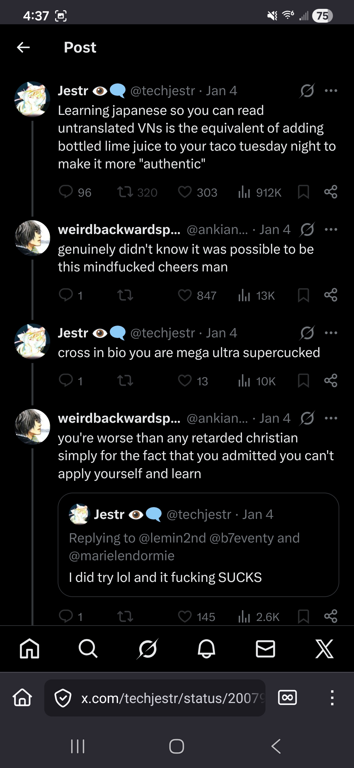Share the post with 912K views
The width and height of the screenshot is (354, 768).
pyautogui.click(x=330, y=192)
